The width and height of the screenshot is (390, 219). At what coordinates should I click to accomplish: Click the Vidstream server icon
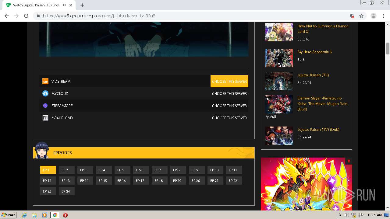click(x=45, y=81)
